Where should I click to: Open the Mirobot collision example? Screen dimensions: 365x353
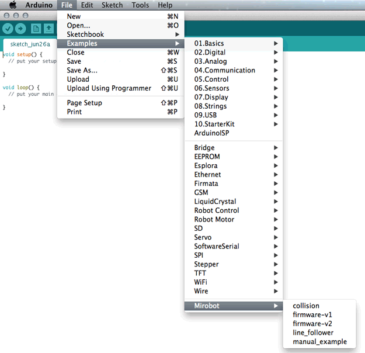coord(319,306)
